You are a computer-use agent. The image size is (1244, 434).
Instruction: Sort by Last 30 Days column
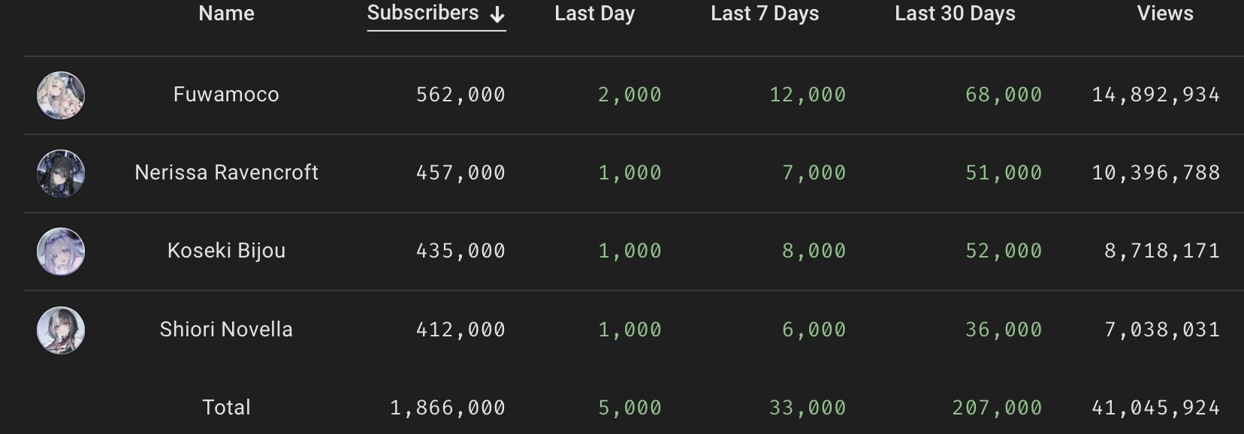coord(955,14)
